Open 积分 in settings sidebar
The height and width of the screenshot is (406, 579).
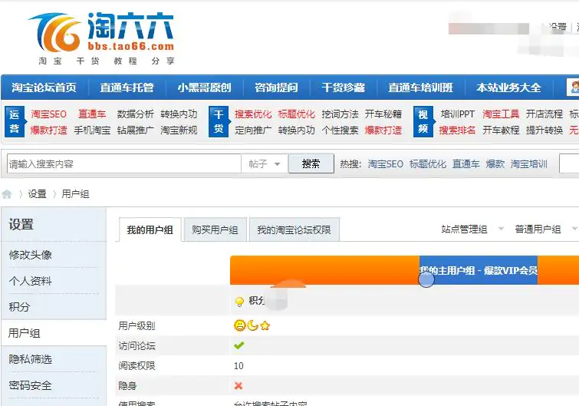[19, 307]
